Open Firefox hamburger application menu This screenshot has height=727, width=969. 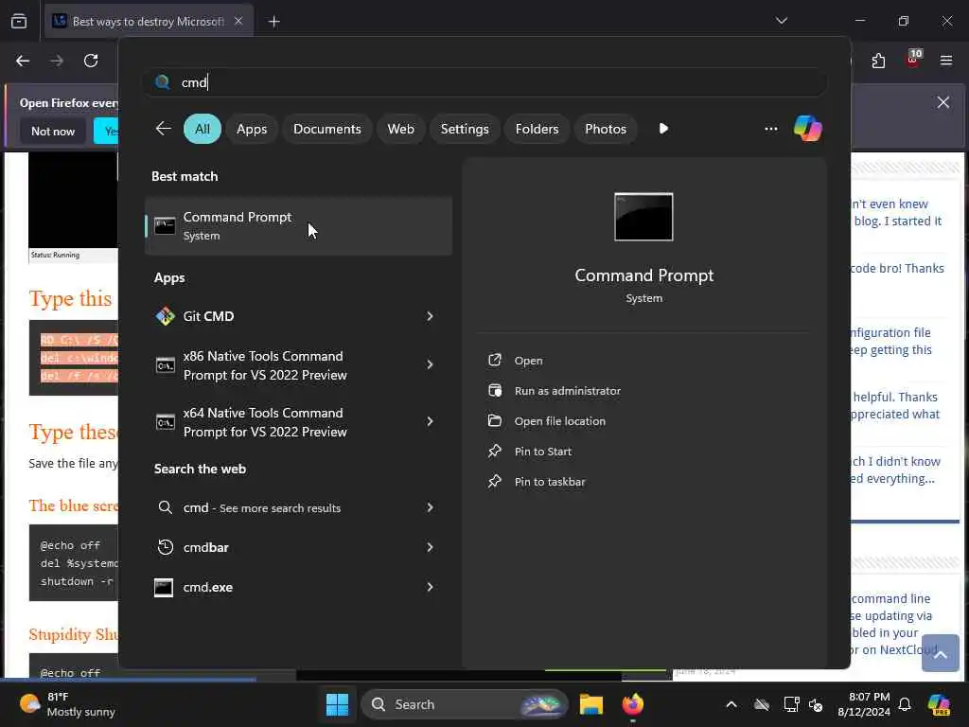coord(946,61)
